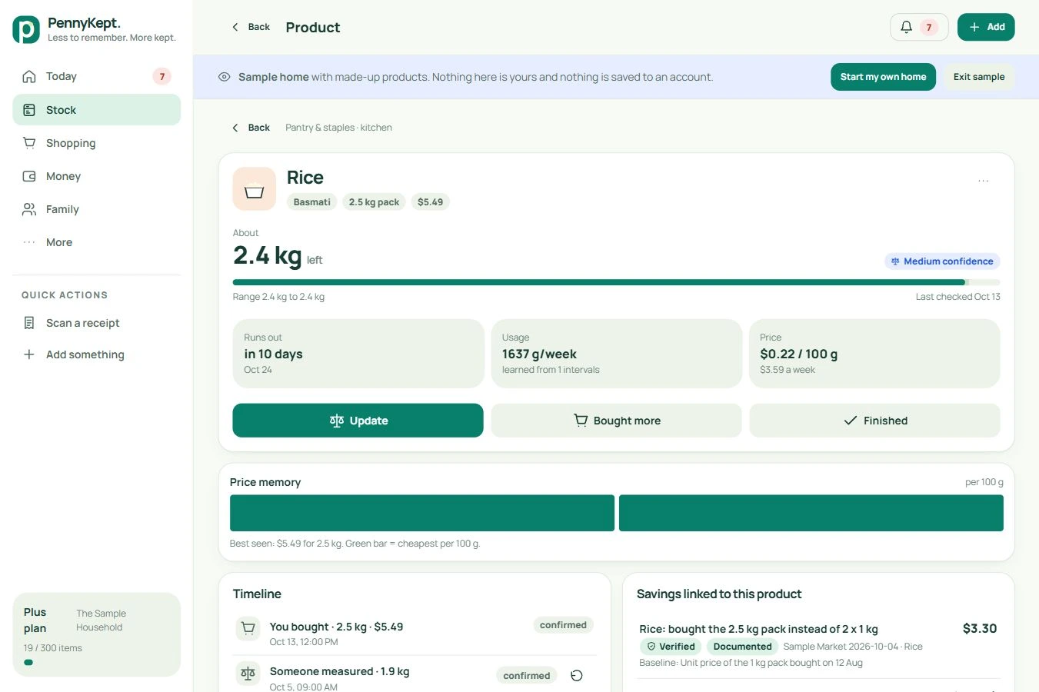This screenshot has width=1039, height=692.
Task: Click the Documented badge
Action: coord(742,647)
